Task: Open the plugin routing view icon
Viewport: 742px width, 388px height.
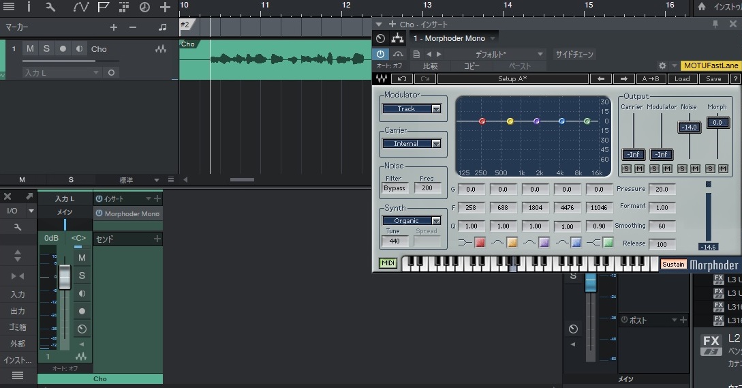Action: click(397, 38)
